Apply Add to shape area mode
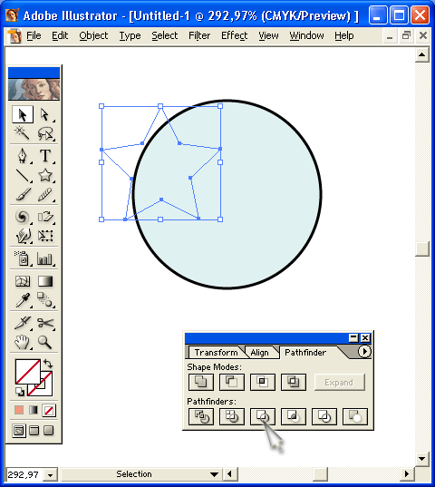The image size is (435, 487). (x=201, y=382)
